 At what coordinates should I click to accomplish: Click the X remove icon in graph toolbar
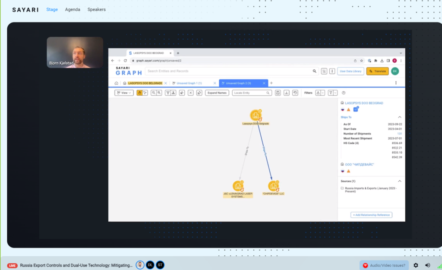[190, 93]
